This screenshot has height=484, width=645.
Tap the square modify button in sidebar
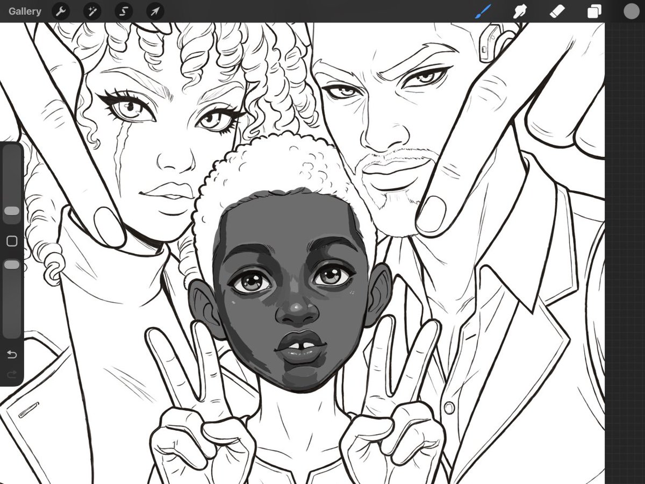coord(12,241)
